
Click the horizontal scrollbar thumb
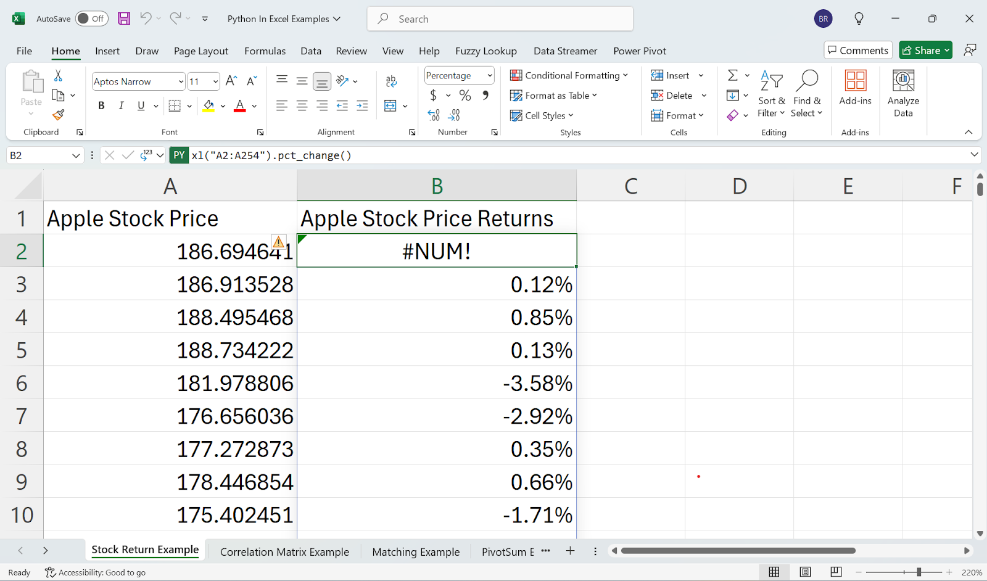click(x=738, y=551)
